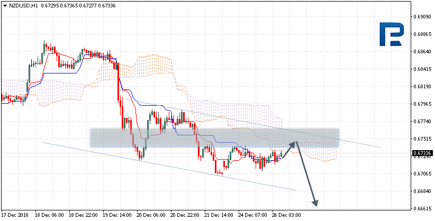The width and height of the screenshot is (435, 221).
Task: Select the 0.67965 price axis label
Action: coord(422,104)
